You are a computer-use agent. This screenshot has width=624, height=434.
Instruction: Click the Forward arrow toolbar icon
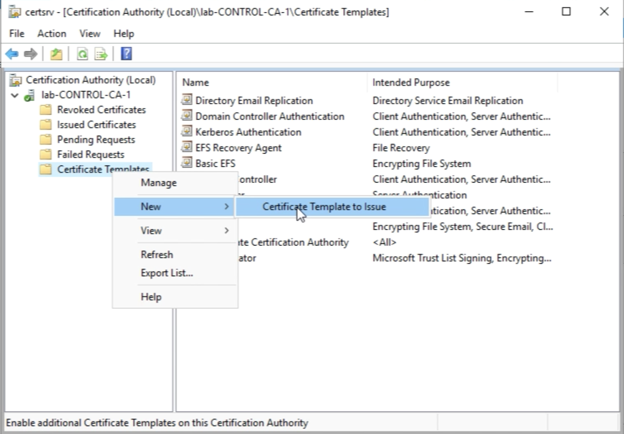point(31,54)
